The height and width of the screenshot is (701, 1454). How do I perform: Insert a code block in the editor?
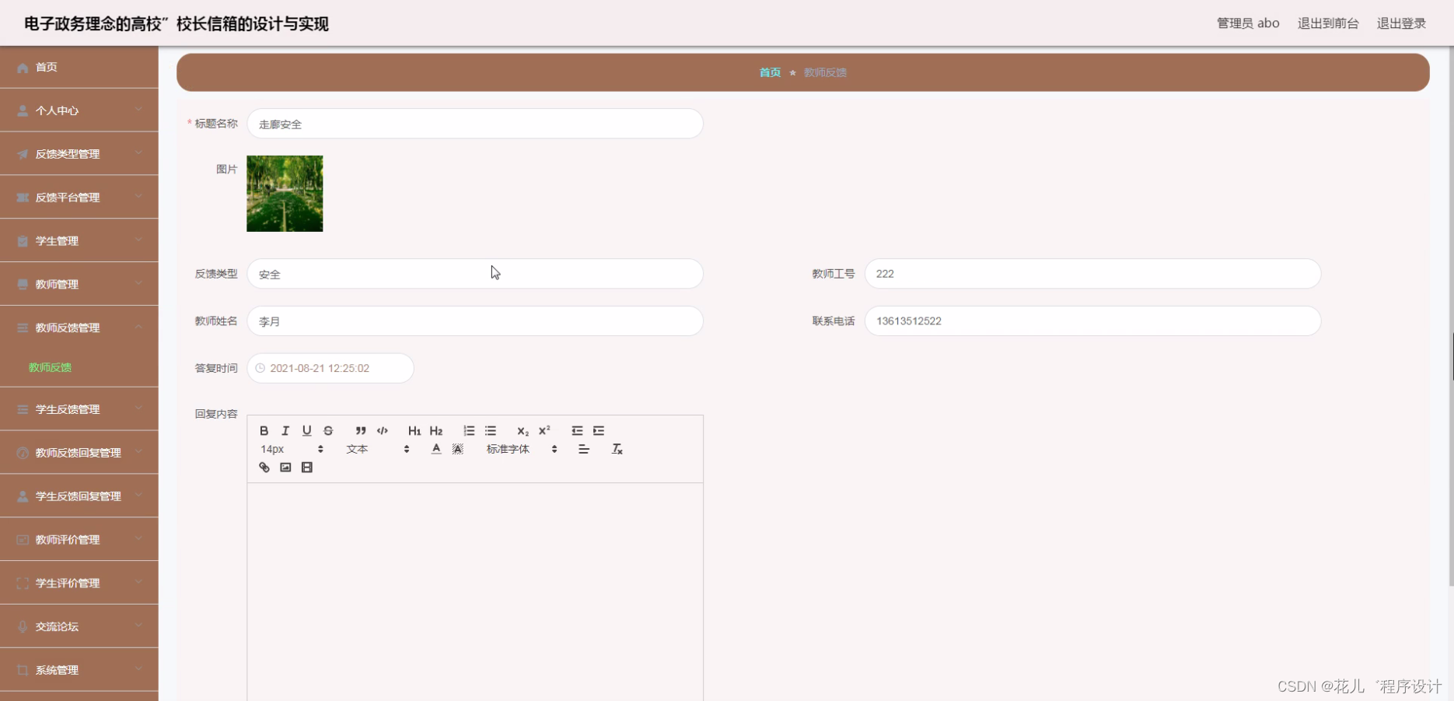[382, 430]
